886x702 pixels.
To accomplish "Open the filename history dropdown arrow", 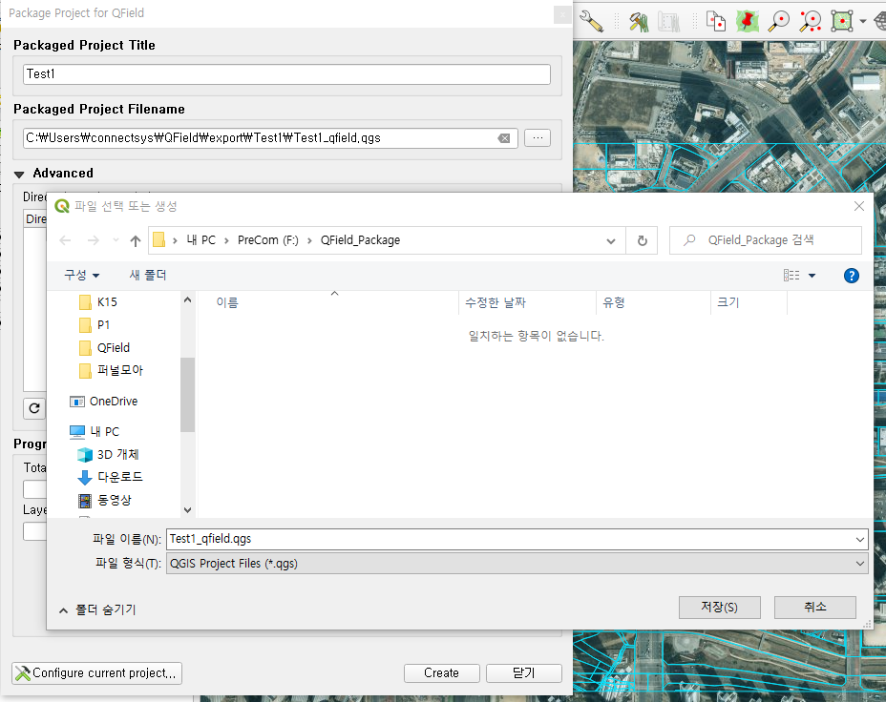I will 860,540.
